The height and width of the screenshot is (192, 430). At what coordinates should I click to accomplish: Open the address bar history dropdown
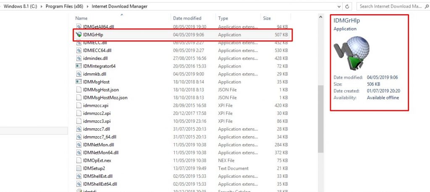(x=339, y=6)
